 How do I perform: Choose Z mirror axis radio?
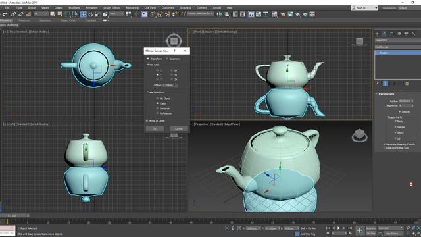[x=157, y=80]
